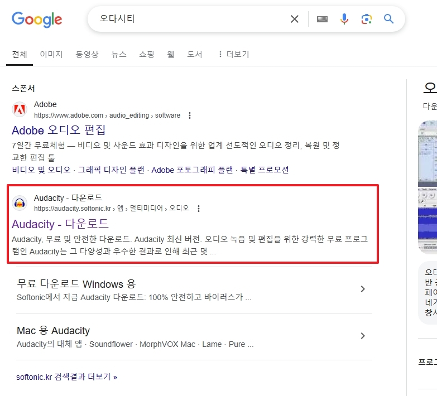Switch to the 이미지 tab
Image resolution: width=437 pixels, height=396 pixels.
pos(51,54)
